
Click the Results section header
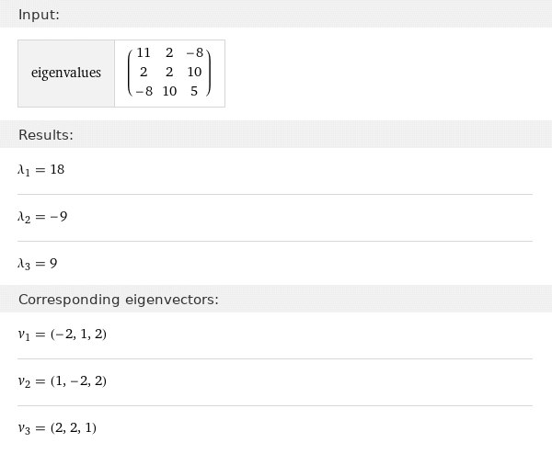[x=46, y=135]
